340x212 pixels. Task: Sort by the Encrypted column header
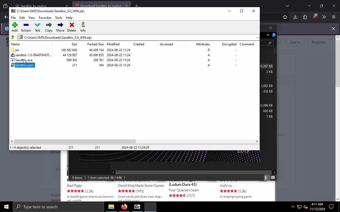[x=225, y=44]
